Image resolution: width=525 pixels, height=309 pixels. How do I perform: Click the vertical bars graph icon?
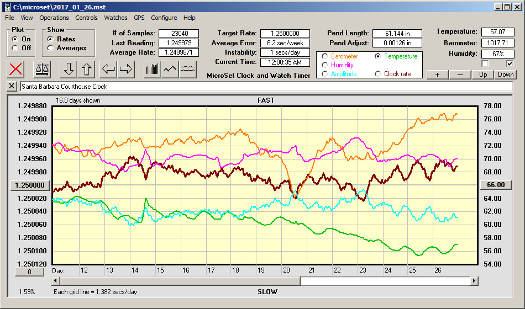pos(152,69)
